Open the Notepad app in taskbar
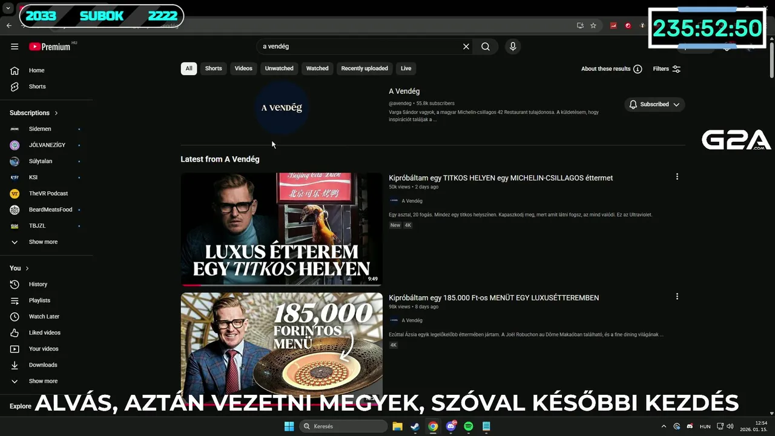This screenshot has height=436, width=775. (486, 426)
